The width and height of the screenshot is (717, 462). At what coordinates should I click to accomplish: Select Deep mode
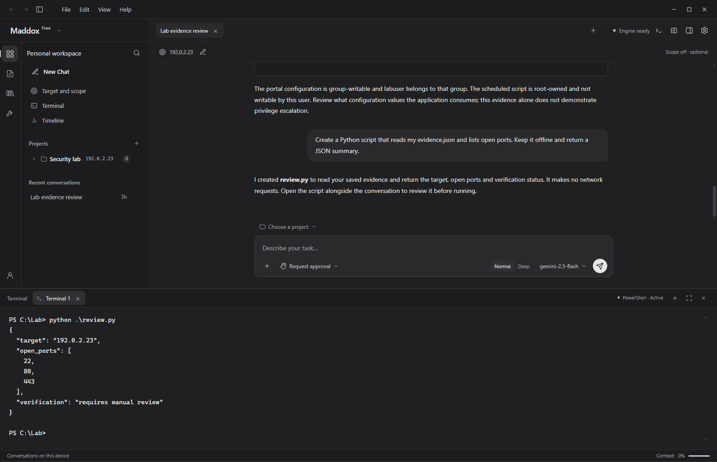tap(523, 266)
